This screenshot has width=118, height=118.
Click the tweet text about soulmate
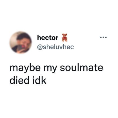pos(56,74)
